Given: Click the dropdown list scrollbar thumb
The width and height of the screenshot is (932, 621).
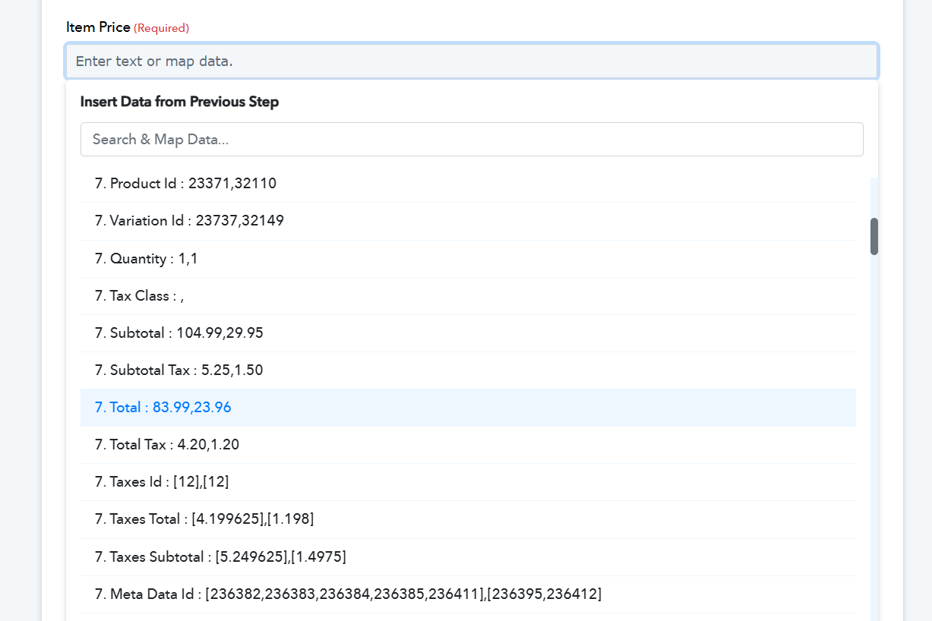Looking at the screenshot, I should tap(874, 236).
